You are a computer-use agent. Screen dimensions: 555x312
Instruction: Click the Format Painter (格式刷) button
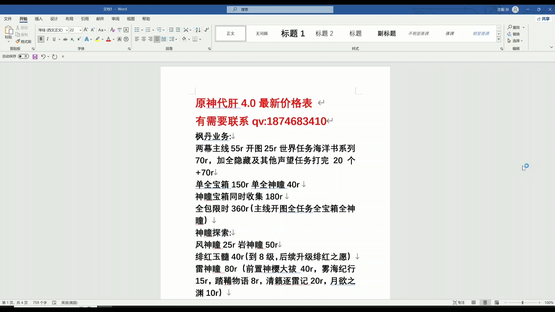23,42
